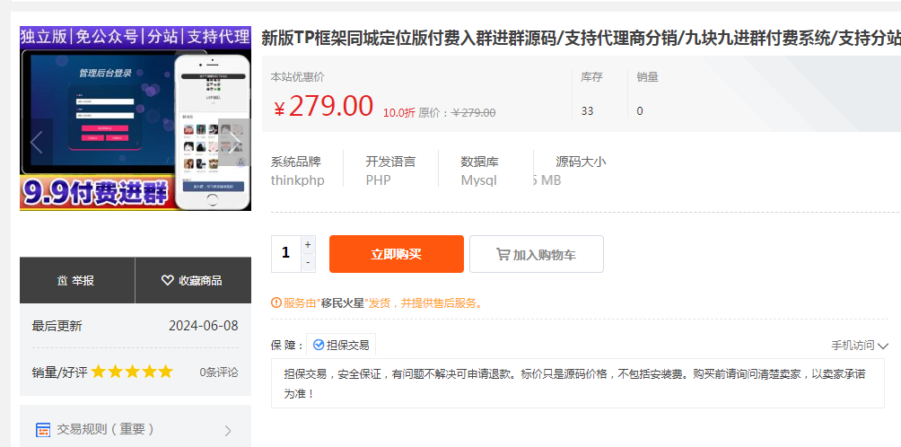Image resolution: width=901 pixels, height=447 pixels.
Task: Open seller link 移民火星
Action: click(342, 303)
